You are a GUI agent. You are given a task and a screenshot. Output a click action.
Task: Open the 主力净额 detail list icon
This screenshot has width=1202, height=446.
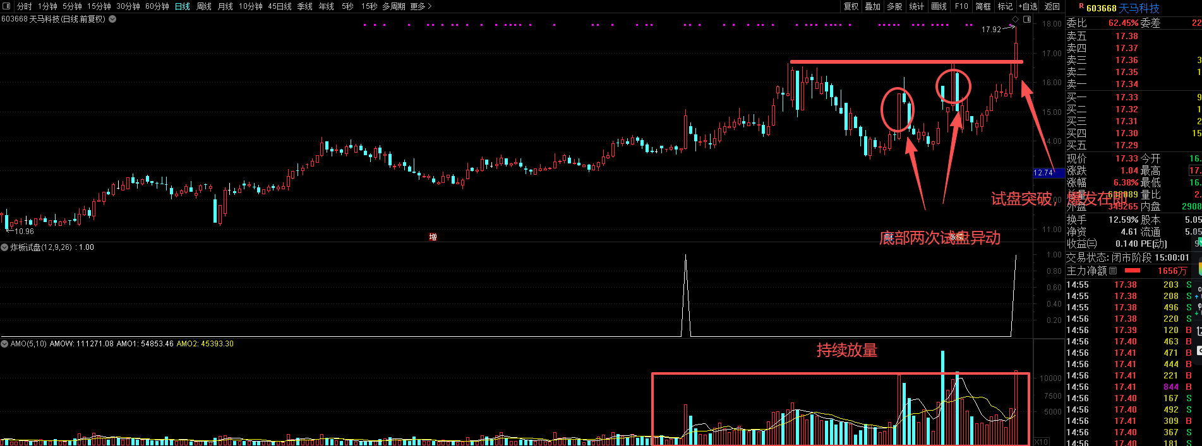tap(1113, 271)
